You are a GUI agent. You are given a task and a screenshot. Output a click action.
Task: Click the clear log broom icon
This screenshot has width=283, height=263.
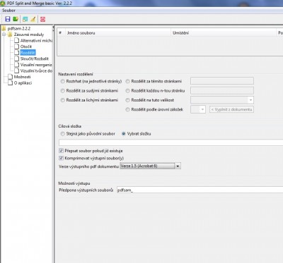point(33,19)
